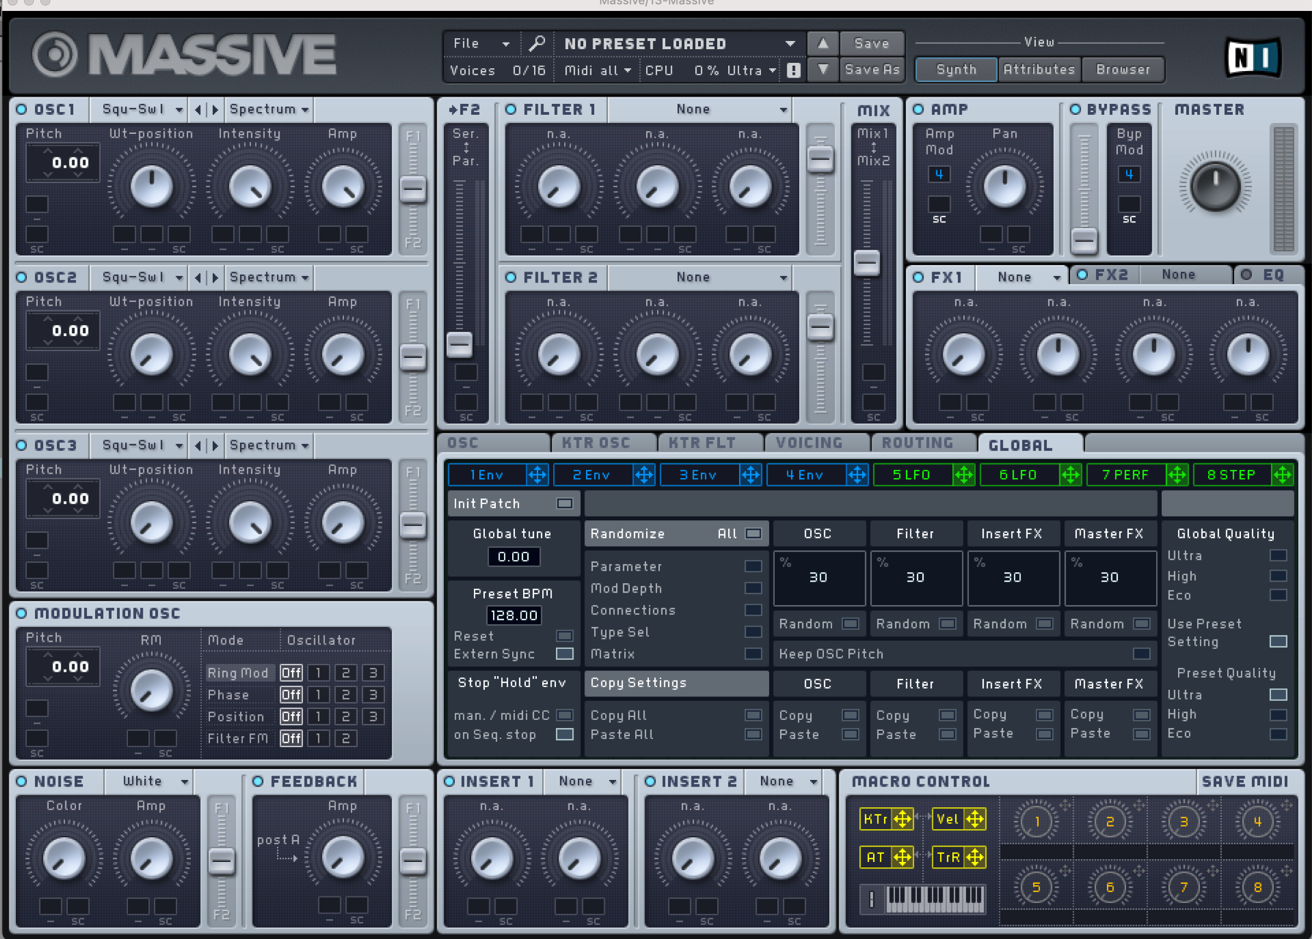Click Global tune input field
1312x939 pixels.
[513, 557]
